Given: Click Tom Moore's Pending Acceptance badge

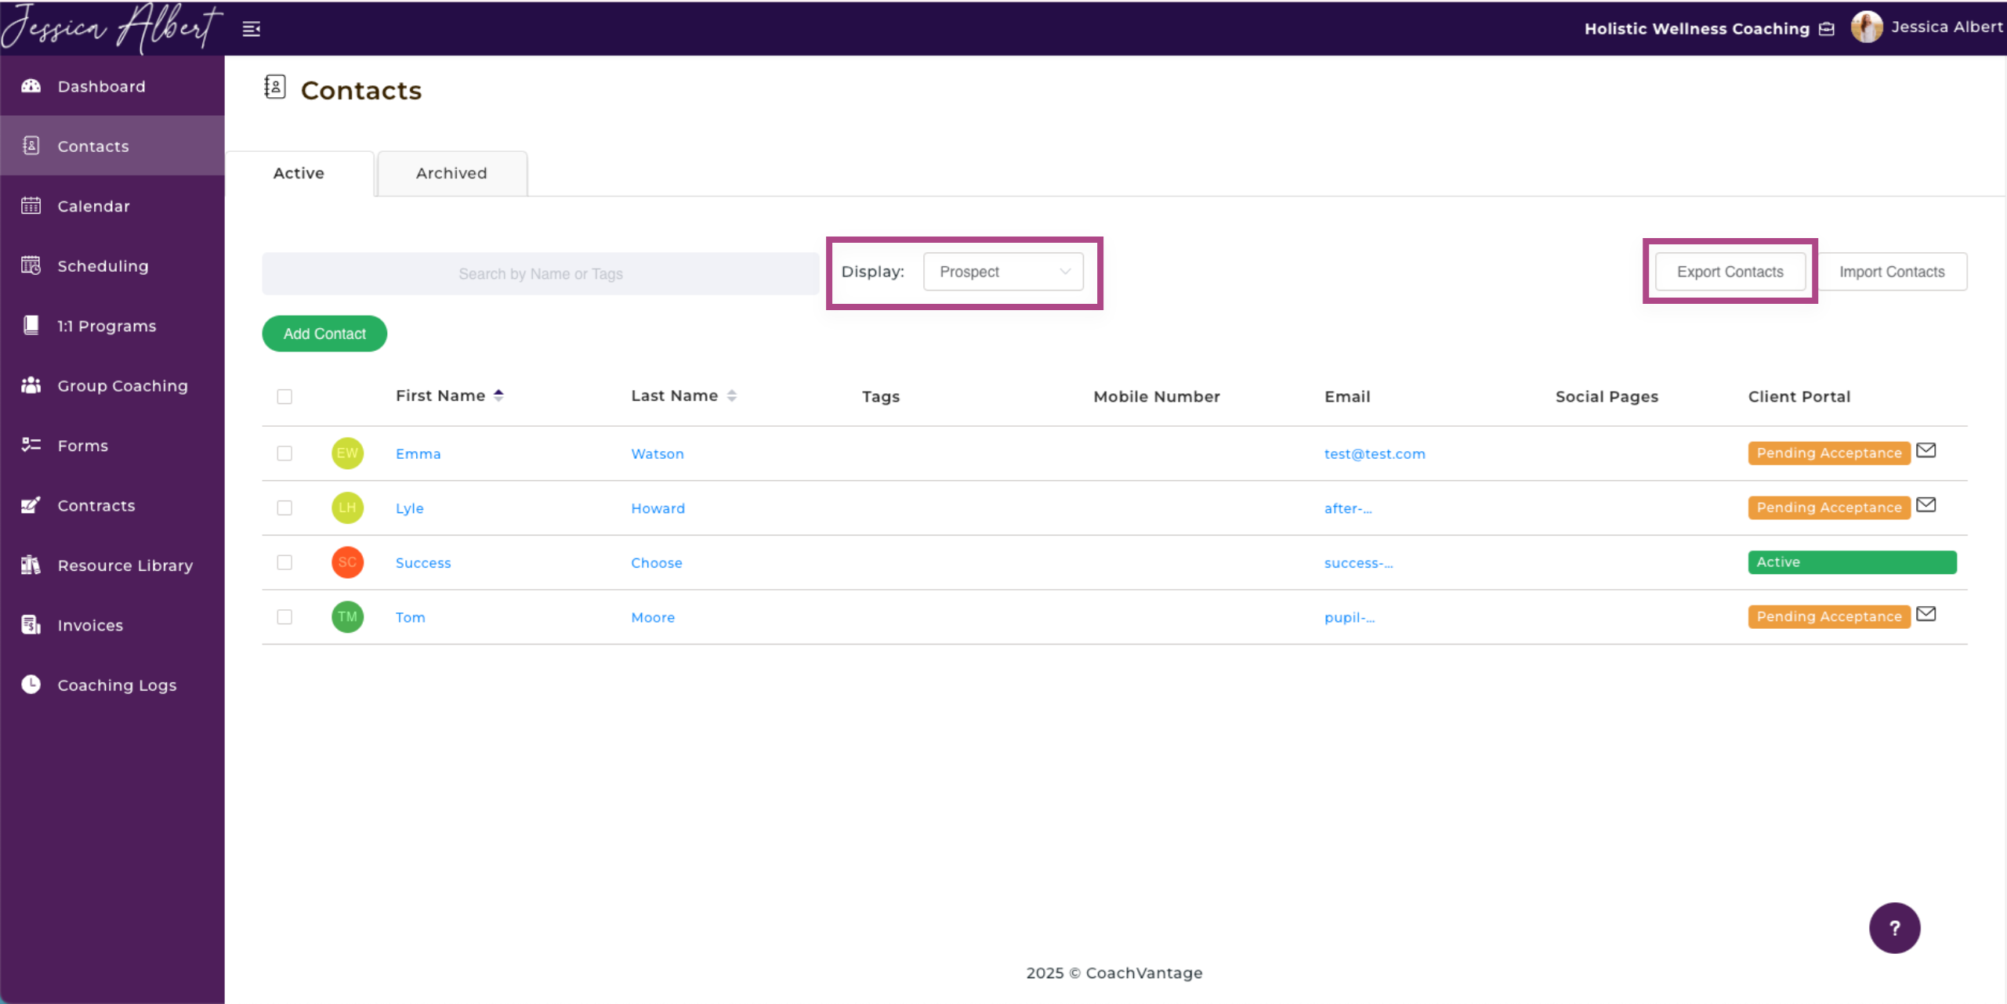Looking at the screenshot, I should [x=1828, y=616].
